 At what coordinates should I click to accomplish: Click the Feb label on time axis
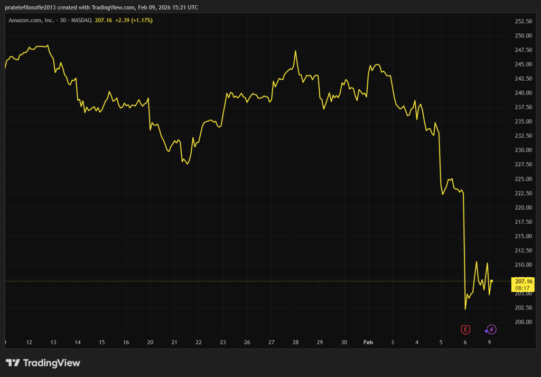pos(368,342)
